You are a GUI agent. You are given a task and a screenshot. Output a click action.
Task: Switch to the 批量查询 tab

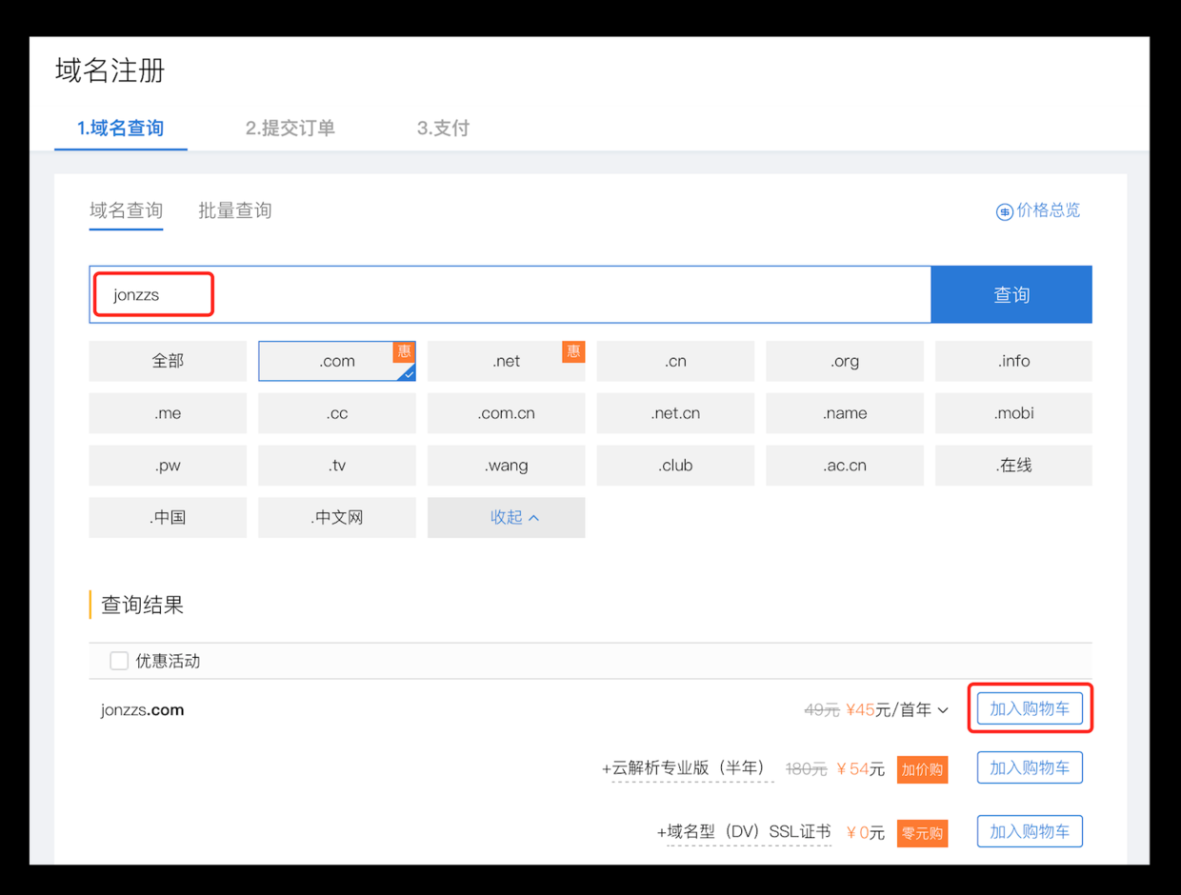(234, 210)
